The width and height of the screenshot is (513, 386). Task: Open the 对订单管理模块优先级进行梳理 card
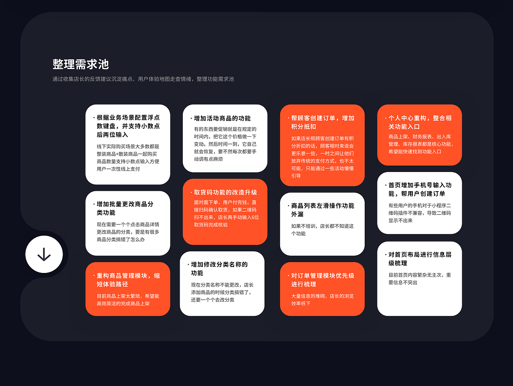click(x=322, y=289)
